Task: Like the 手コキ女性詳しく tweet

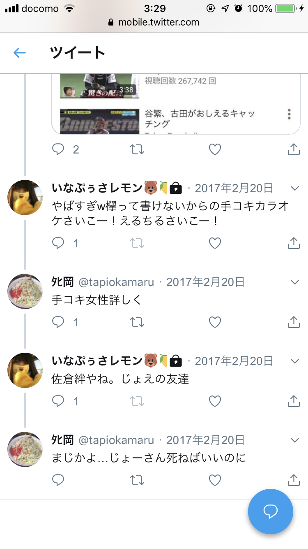Action: click(215, 322)
